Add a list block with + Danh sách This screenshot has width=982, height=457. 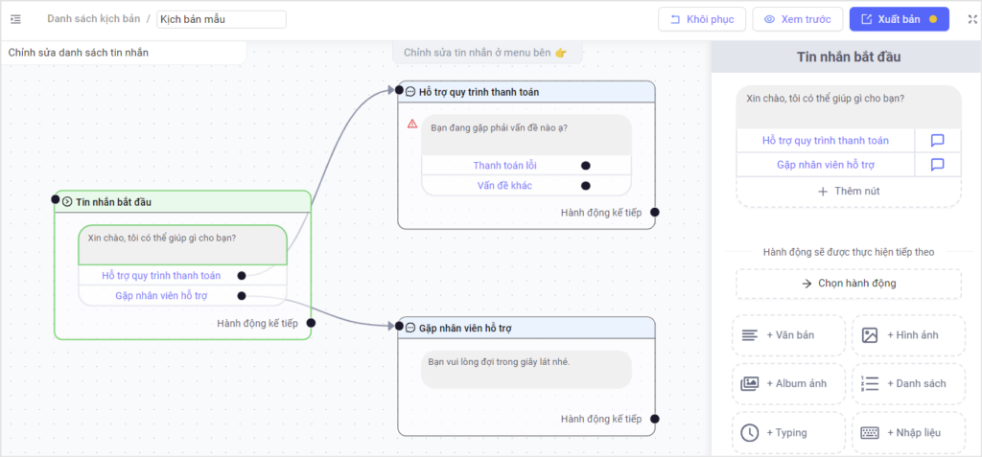coord(908,384)
